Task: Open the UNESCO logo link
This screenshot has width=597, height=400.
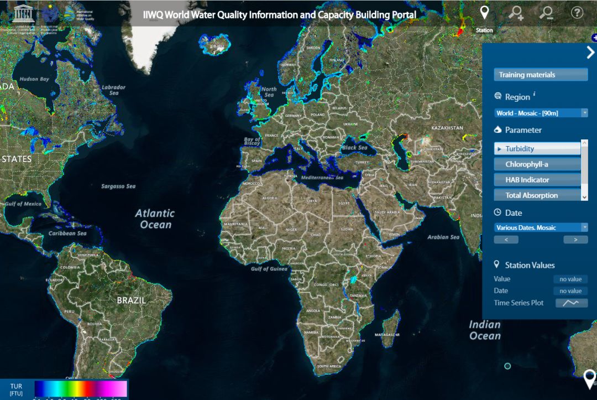Action: coord(23,14)
